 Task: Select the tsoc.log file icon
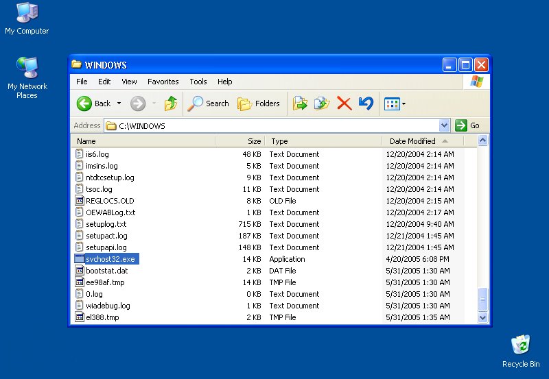tap(80, 188)
